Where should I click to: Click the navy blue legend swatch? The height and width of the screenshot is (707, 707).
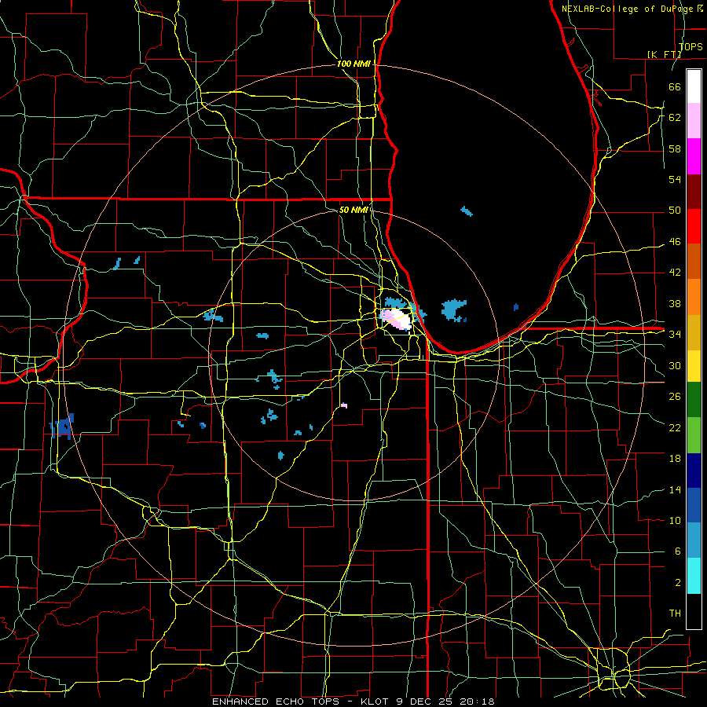click(x=694, y=471)
